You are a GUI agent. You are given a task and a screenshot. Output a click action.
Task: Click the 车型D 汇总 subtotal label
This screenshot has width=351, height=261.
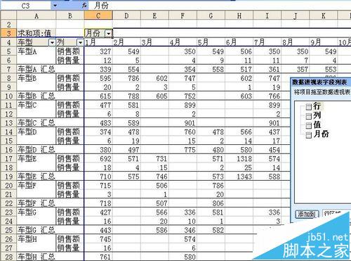click(37, 150)
